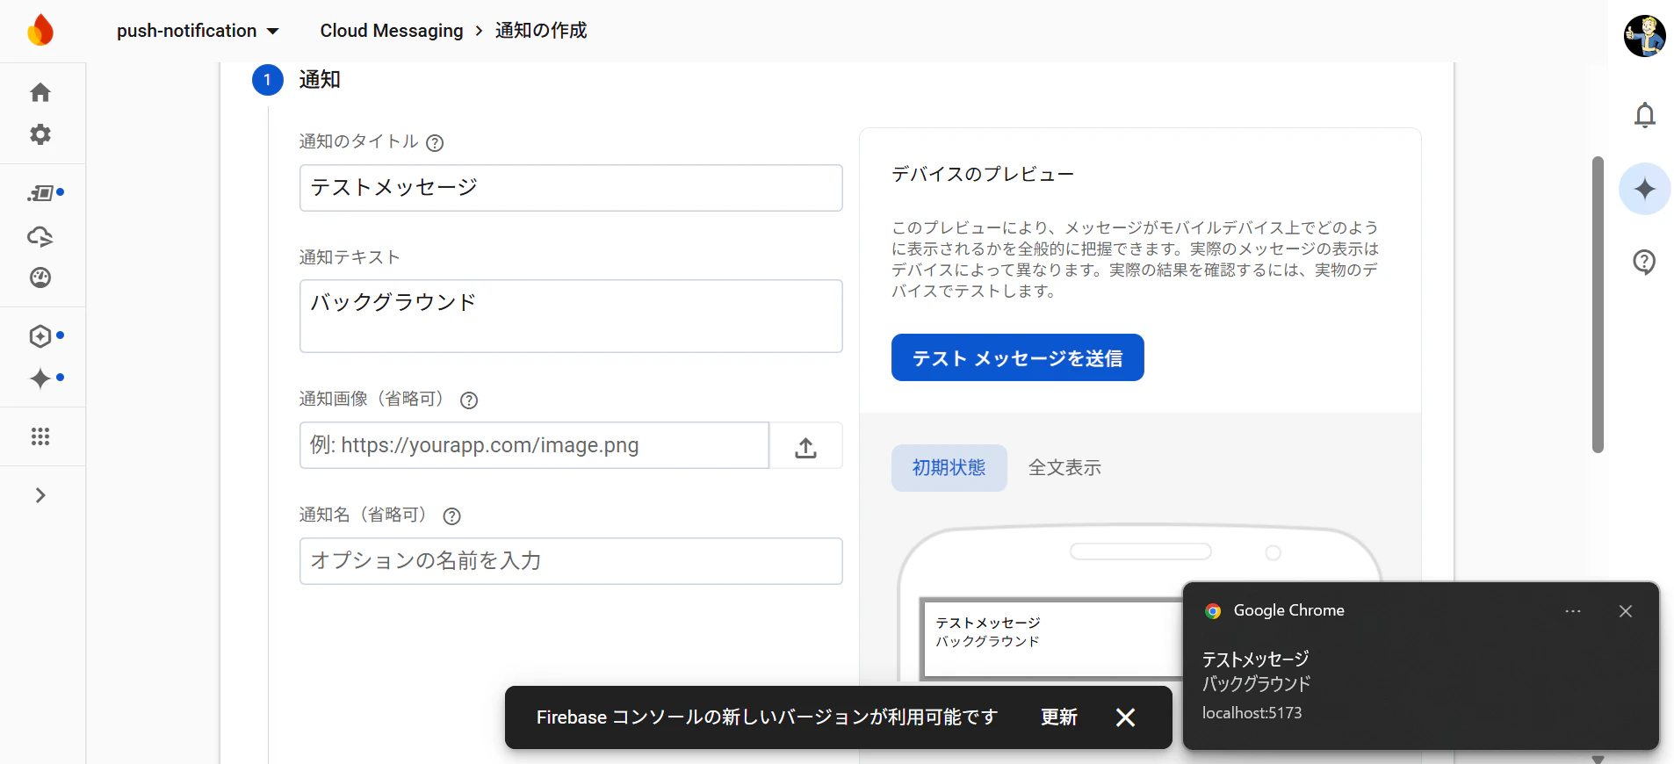Click the page vertical scrollbar thumb

coord(1598,305)
